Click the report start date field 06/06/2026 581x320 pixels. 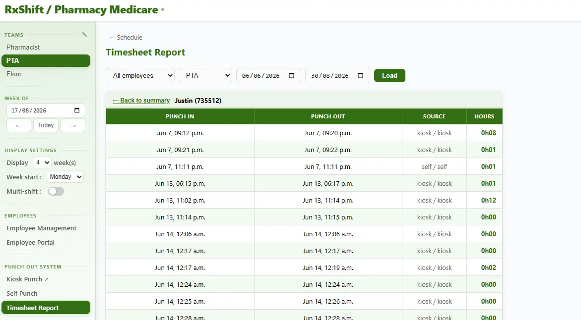pyautogui.click(x=268, y=75)
